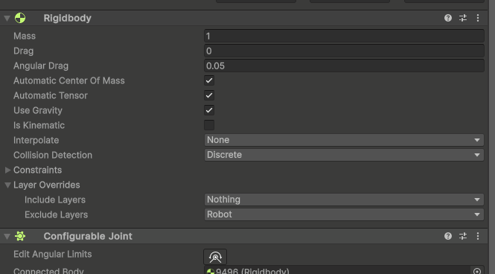
Task: Click the Edit Angular Limits label
Action: [52, 254]
